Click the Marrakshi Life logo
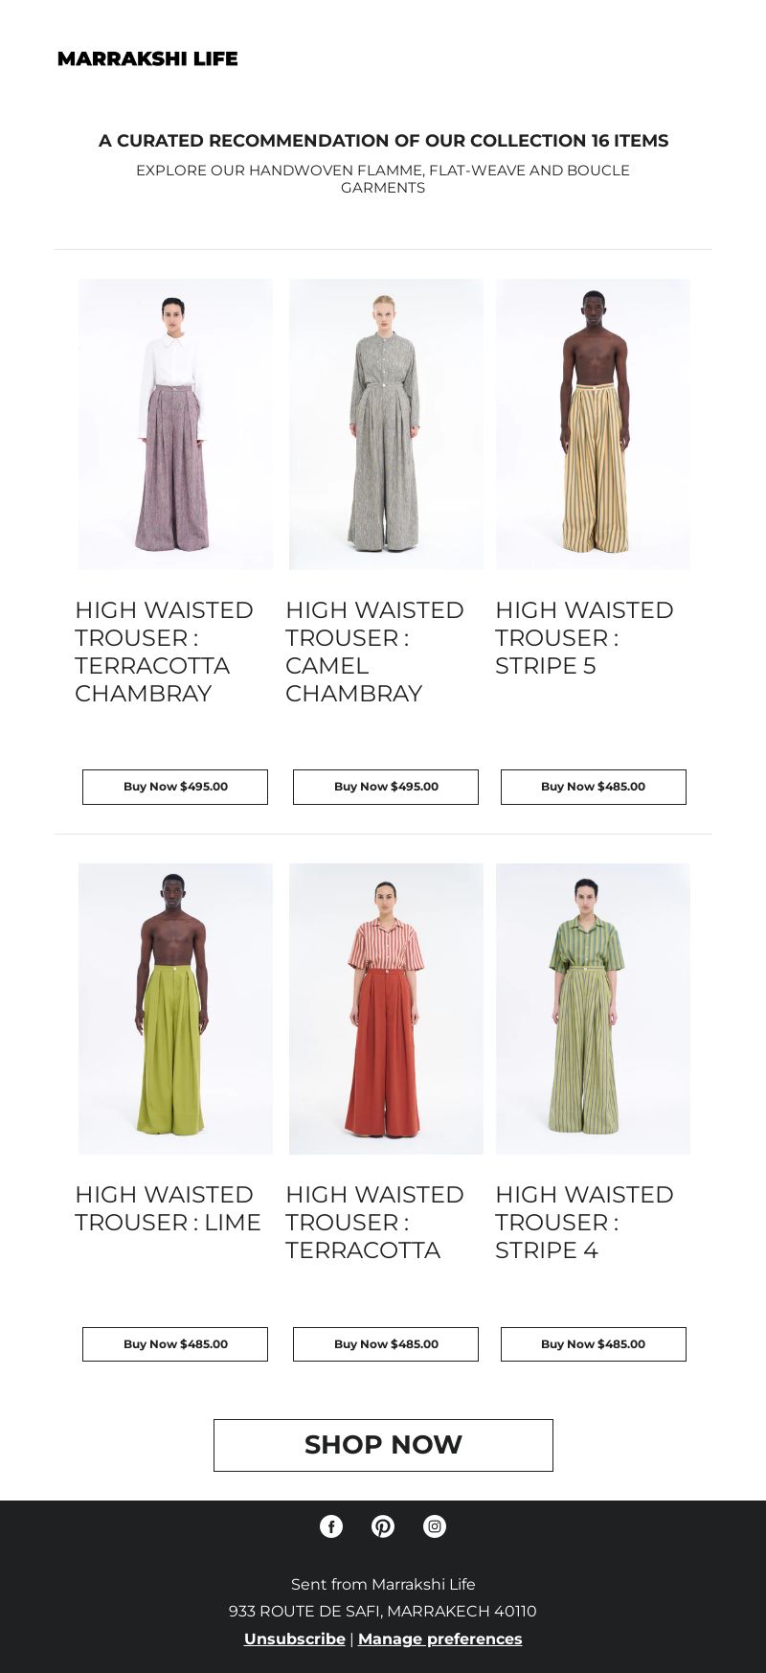The width and height of the screenshot is (766, 1673). pos(147,58)
